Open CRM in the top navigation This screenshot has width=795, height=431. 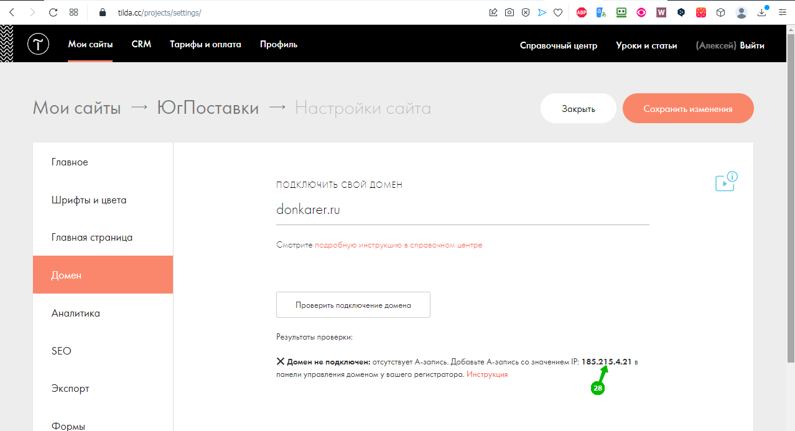pos(142,44)
